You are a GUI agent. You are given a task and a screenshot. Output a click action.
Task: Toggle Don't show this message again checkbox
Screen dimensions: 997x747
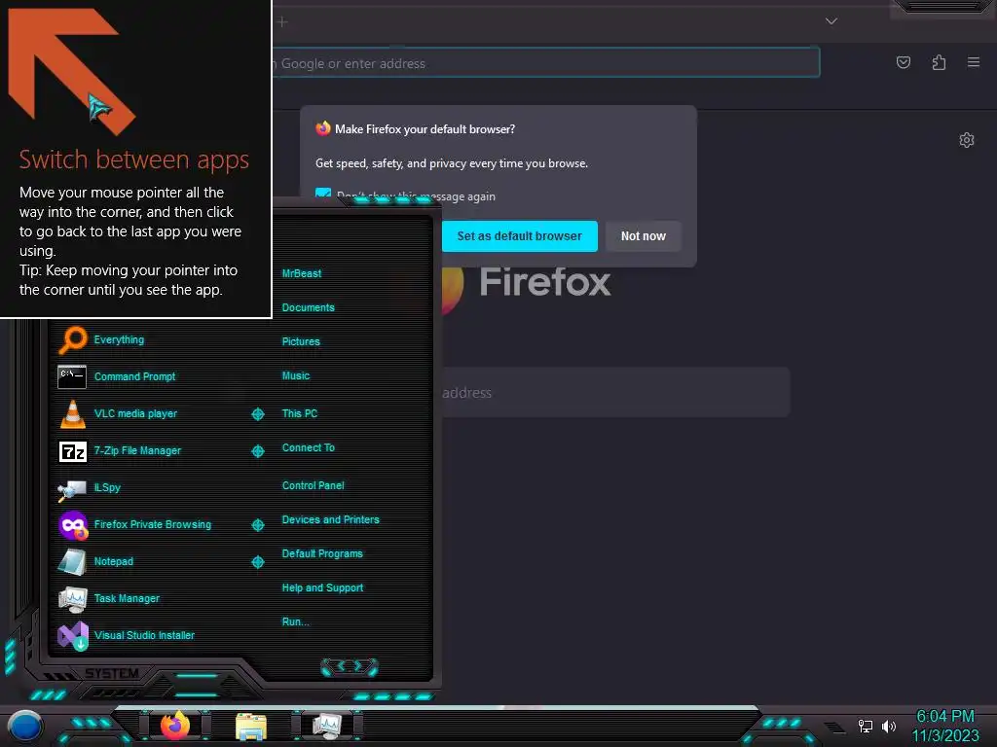click(x=323, y=194)
